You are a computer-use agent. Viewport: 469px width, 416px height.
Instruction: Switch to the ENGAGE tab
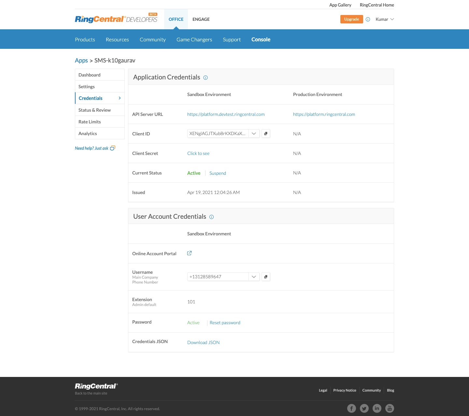[201, 19]
